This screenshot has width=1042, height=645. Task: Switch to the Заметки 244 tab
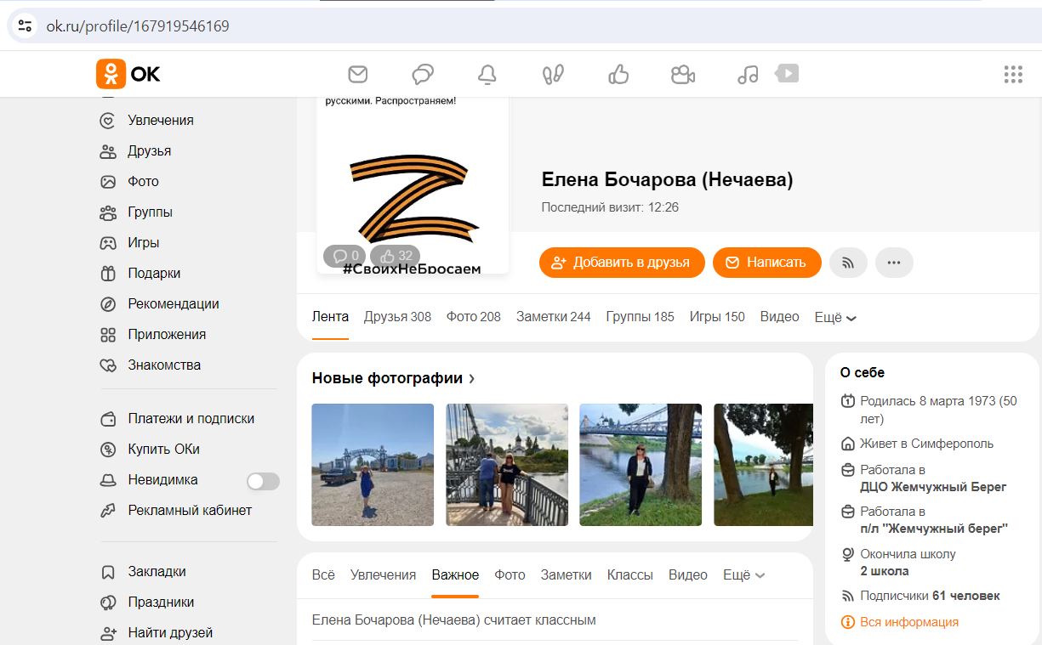click(553, 316)
